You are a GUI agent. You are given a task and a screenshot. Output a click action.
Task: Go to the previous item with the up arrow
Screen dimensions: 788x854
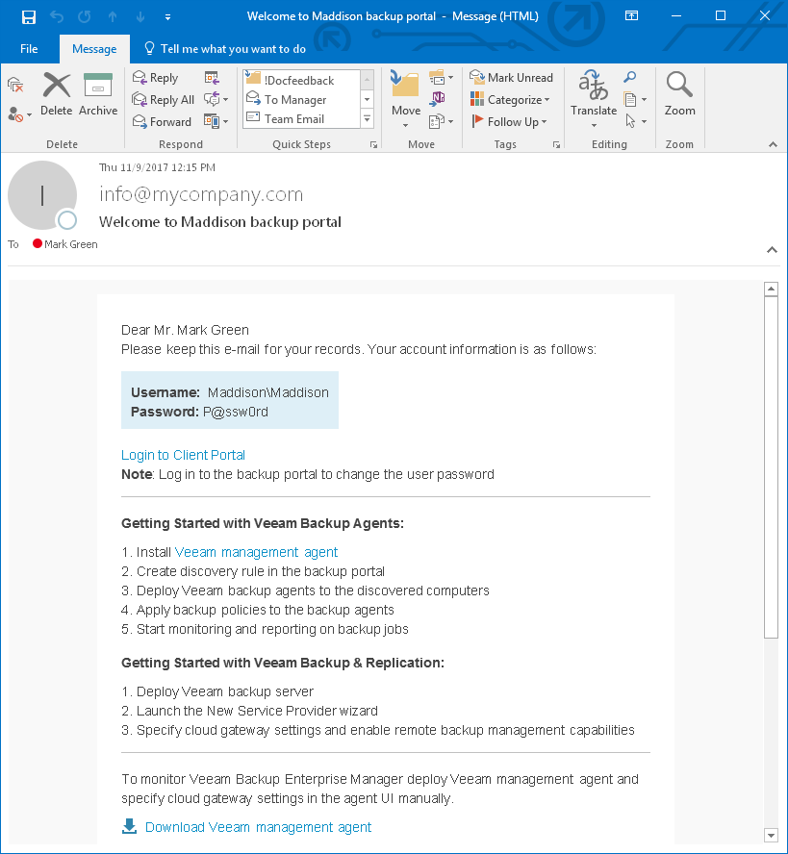113,17
